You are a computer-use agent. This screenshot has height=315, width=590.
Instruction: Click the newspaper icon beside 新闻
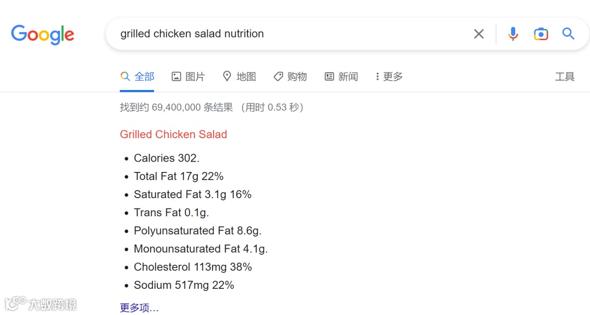pyautogui.click(x=329, y=76)
